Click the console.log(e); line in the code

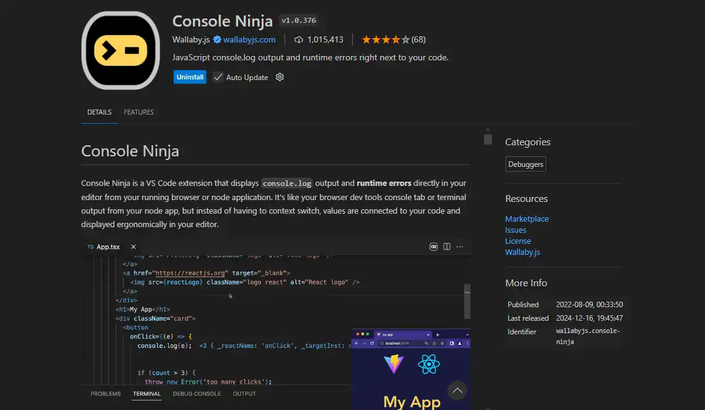(x=164, y=346)
